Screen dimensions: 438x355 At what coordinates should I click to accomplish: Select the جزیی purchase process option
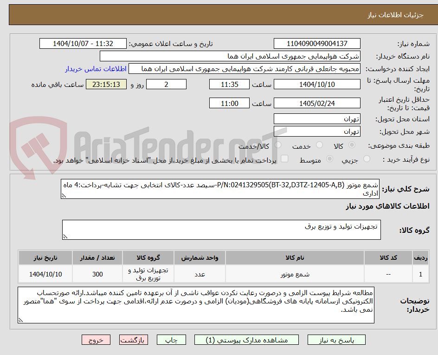click(367, 158)
